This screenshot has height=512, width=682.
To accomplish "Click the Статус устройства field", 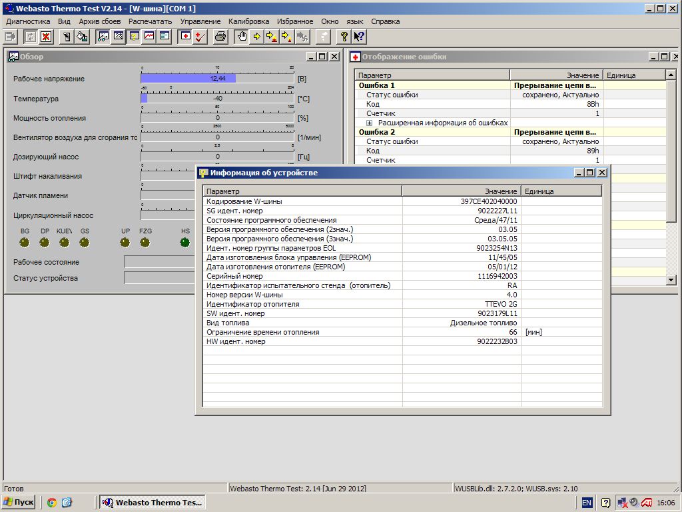I will pos(159,278).
